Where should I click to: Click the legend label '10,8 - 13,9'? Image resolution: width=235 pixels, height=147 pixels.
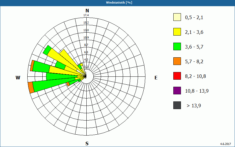coord(197,91)
